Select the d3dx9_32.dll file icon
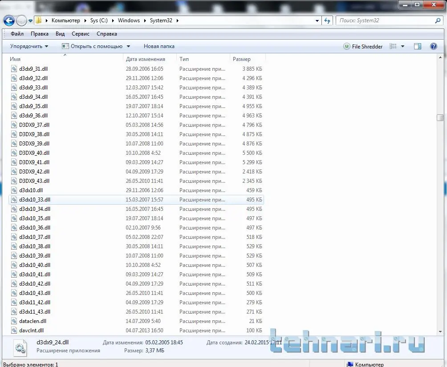This screenshot has width=447, height=367. click(14, 78)
